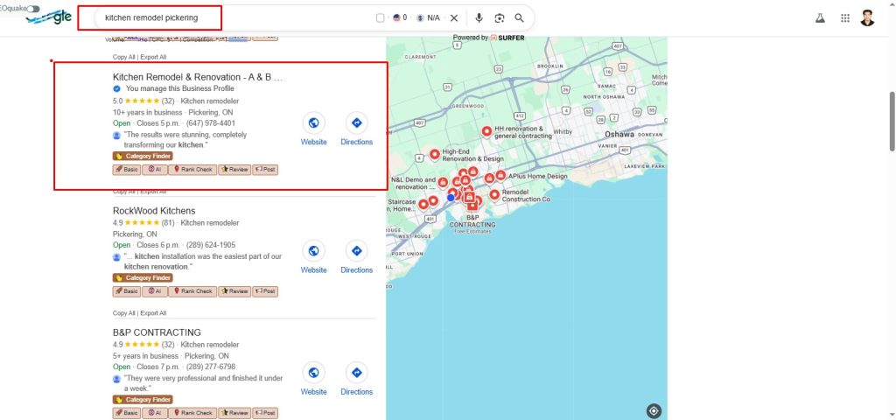Click Review button for Kitchen Remodel & Renovation
Image resolution: width=896 pixels, height=420 pixels.
pyautogui.click(x=234, y=170)
